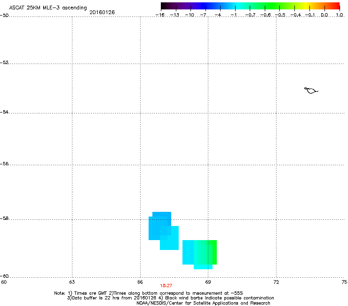The image size is (348, 306).
Task: Click the color bar gradient legend
Action: click(x=250, y=6)
